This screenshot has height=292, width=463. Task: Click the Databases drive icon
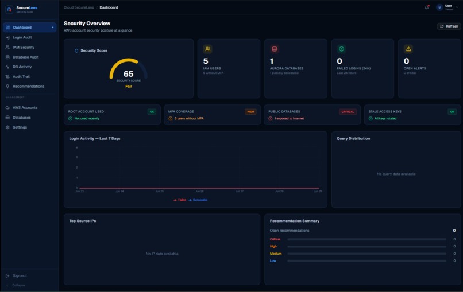point(7,118)
